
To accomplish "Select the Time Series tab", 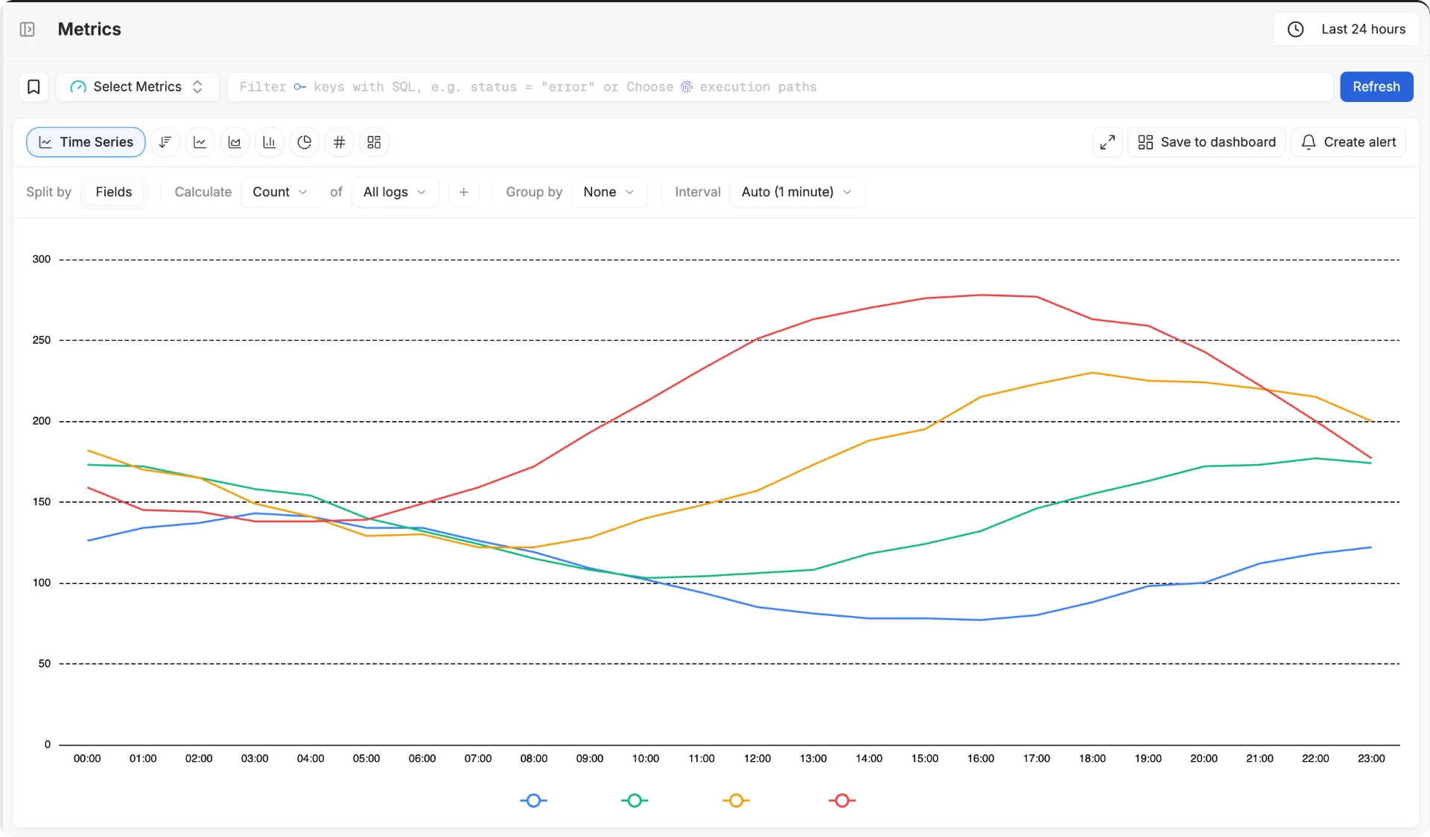I will pyautogui.click(x=86, y=142).
